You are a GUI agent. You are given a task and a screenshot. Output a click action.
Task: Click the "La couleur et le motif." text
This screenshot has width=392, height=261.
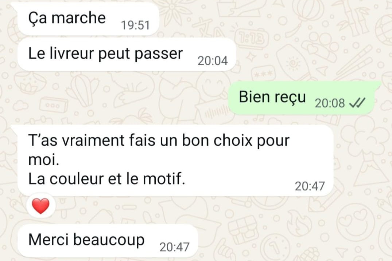[x=107, y=179]
